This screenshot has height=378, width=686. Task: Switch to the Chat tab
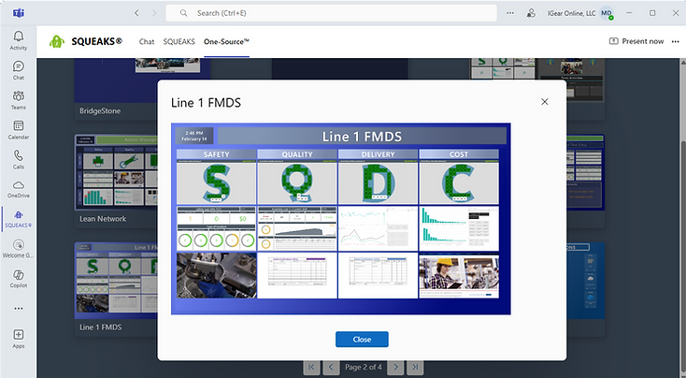pyautogui.click(x=147, y=42)
